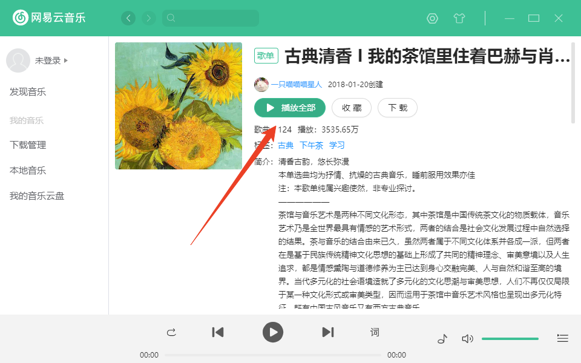Switch to the loop playback mode icon
Viewport: 581px width, 363px height.
pos(172,332)
